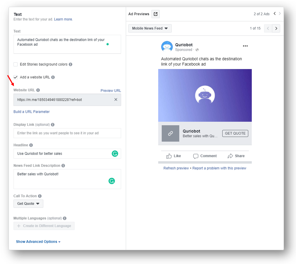296x264 pixels.
Task: Click info icon beside Call To Action
Action: [x=40, y=196]
